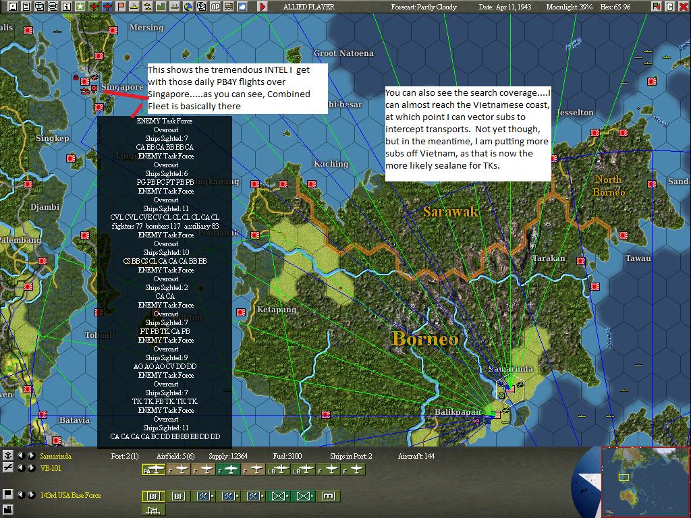This screenshot has width=691, height=518.
Task: Click the factory industry icon at bottom left
Action: point(7,511)
